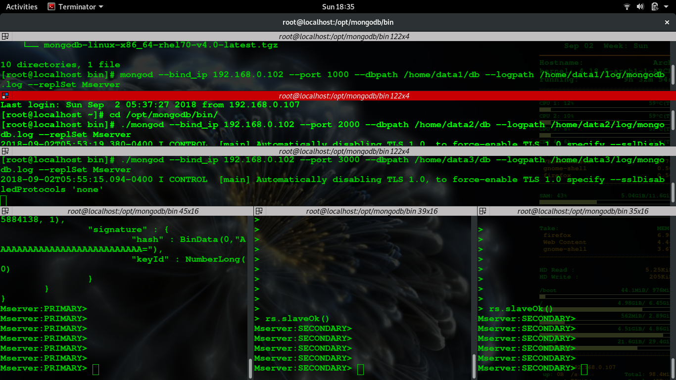Click cursor at SECONDARY prompt in 35x16 pane

[x=584, y=369]
